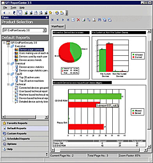The width and height of the screenshot is (153, 163).
Task: Select Device usage statistics per user report
Action: [34, 70]
